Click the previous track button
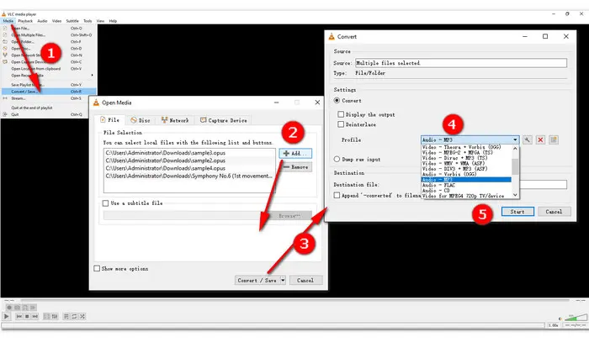The image size is (589, 342). pos(19,317)
